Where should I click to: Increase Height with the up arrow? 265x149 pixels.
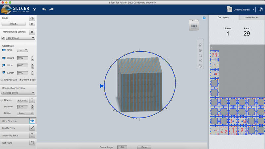click(33, 57)
